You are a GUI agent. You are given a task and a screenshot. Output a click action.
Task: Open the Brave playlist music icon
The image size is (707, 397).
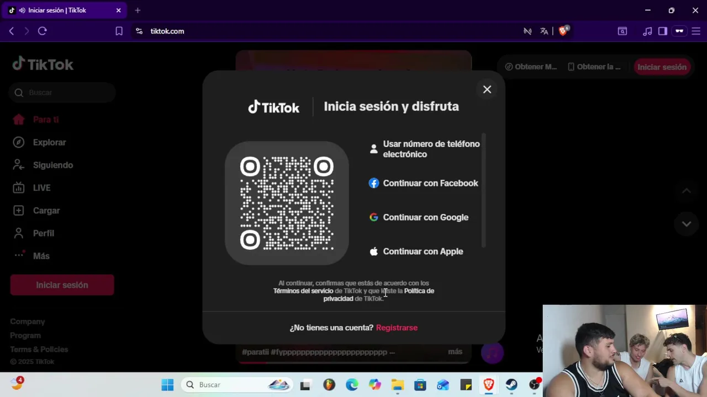click(647, 31)
